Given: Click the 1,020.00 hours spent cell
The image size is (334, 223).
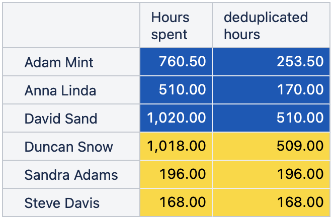Looking at the screenshot, I should [x=176, y=118].
